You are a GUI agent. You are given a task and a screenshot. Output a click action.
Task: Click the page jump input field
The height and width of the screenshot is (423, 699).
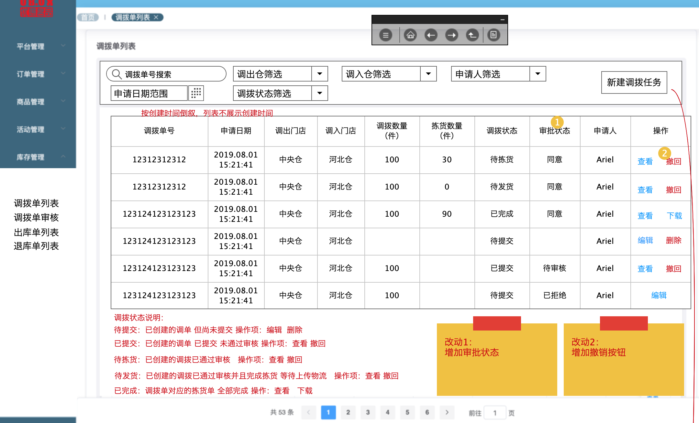(x=495, y=413)
